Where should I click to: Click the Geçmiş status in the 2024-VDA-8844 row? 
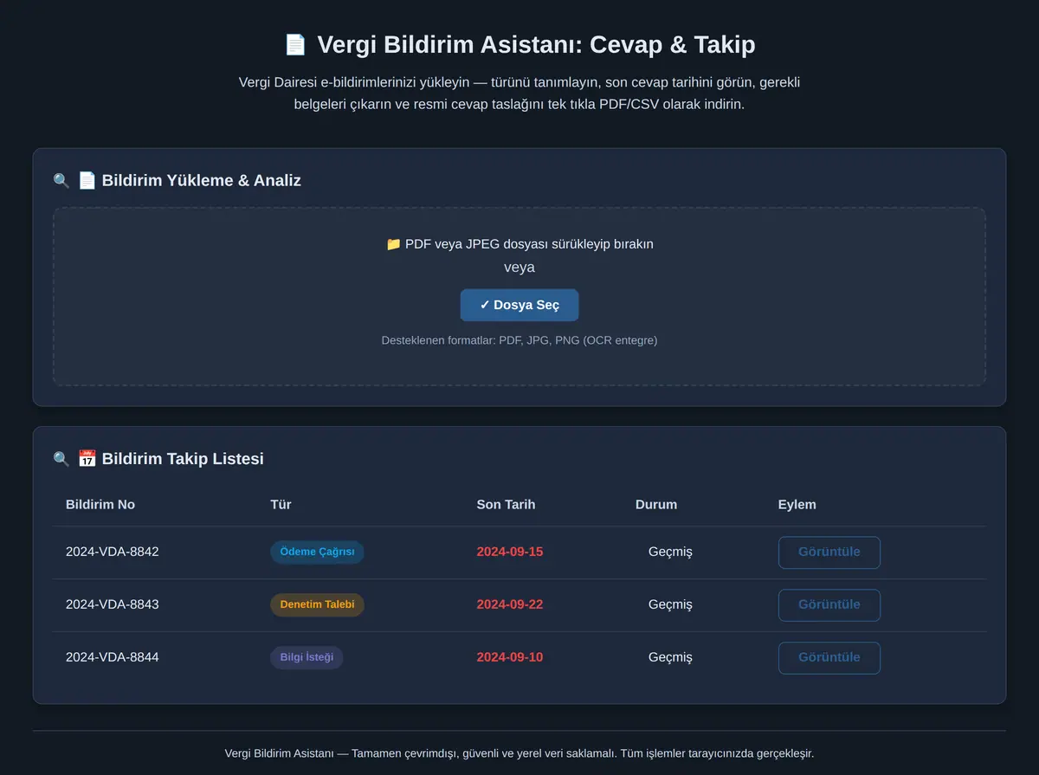coord(670,658)
